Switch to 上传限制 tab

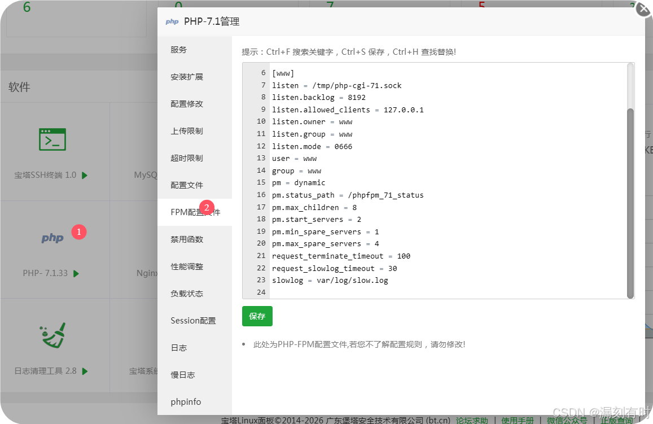(195, 131)
